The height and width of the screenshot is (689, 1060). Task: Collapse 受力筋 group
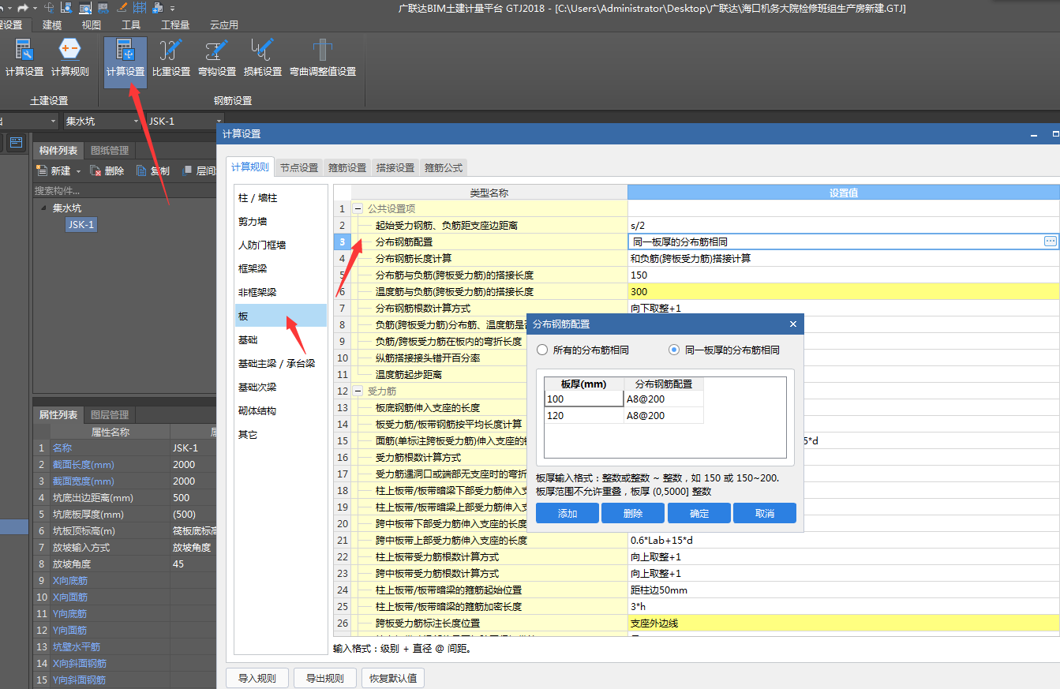358,391
